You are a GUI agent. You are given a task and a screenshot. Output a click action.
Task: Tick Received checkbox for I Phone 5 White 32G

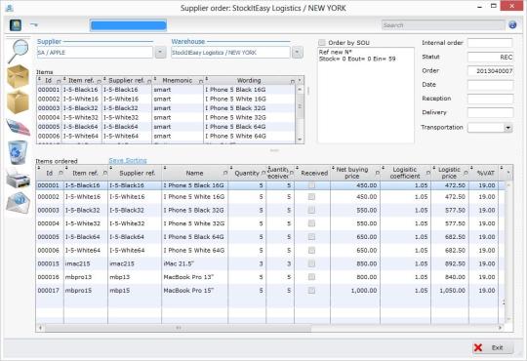[x=311, y=223]
